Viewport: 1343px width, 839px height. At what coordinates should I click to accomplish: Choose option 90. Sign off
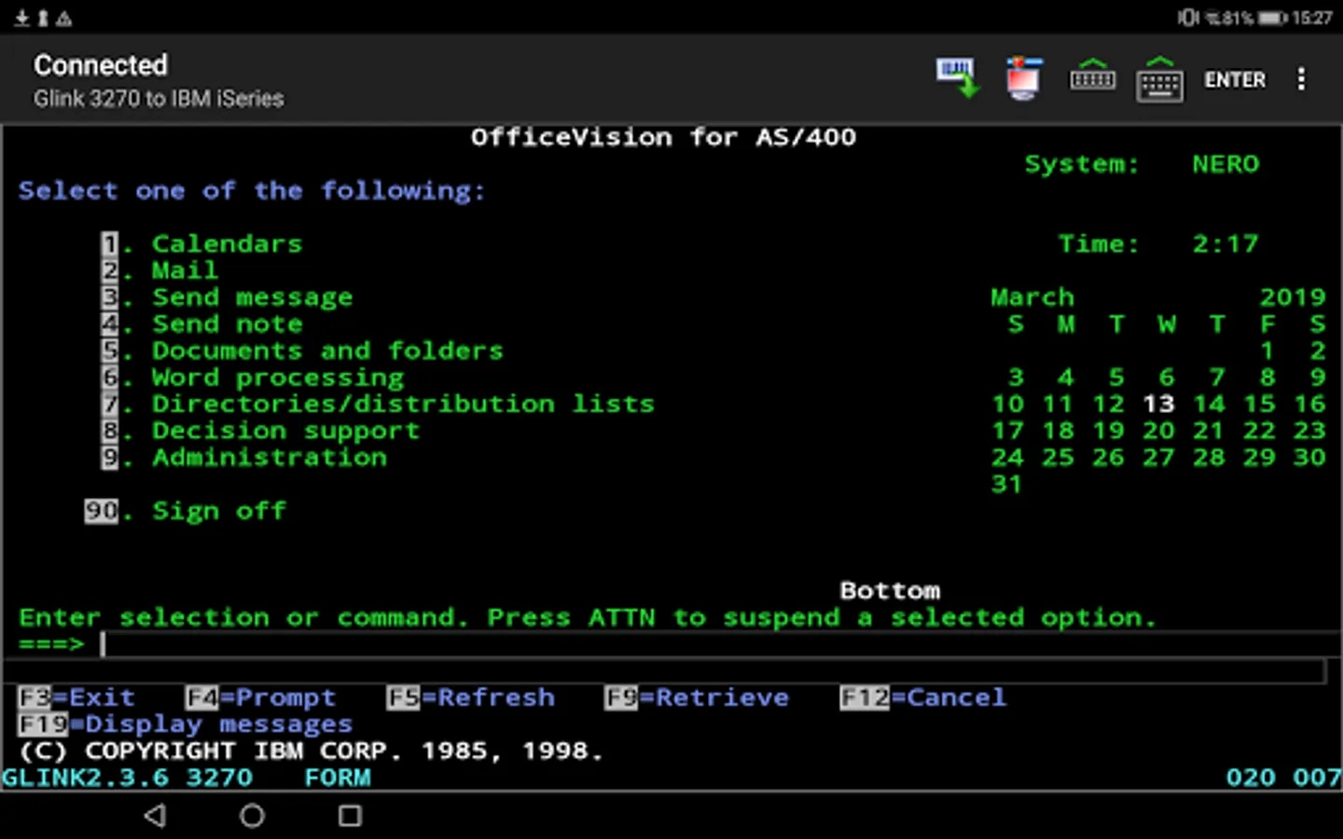185,511
